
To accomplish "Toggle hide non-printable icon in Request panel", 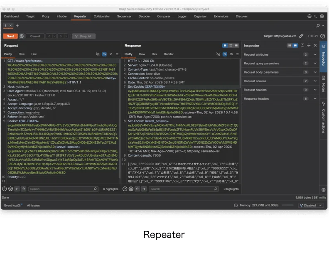I will 98,54.
